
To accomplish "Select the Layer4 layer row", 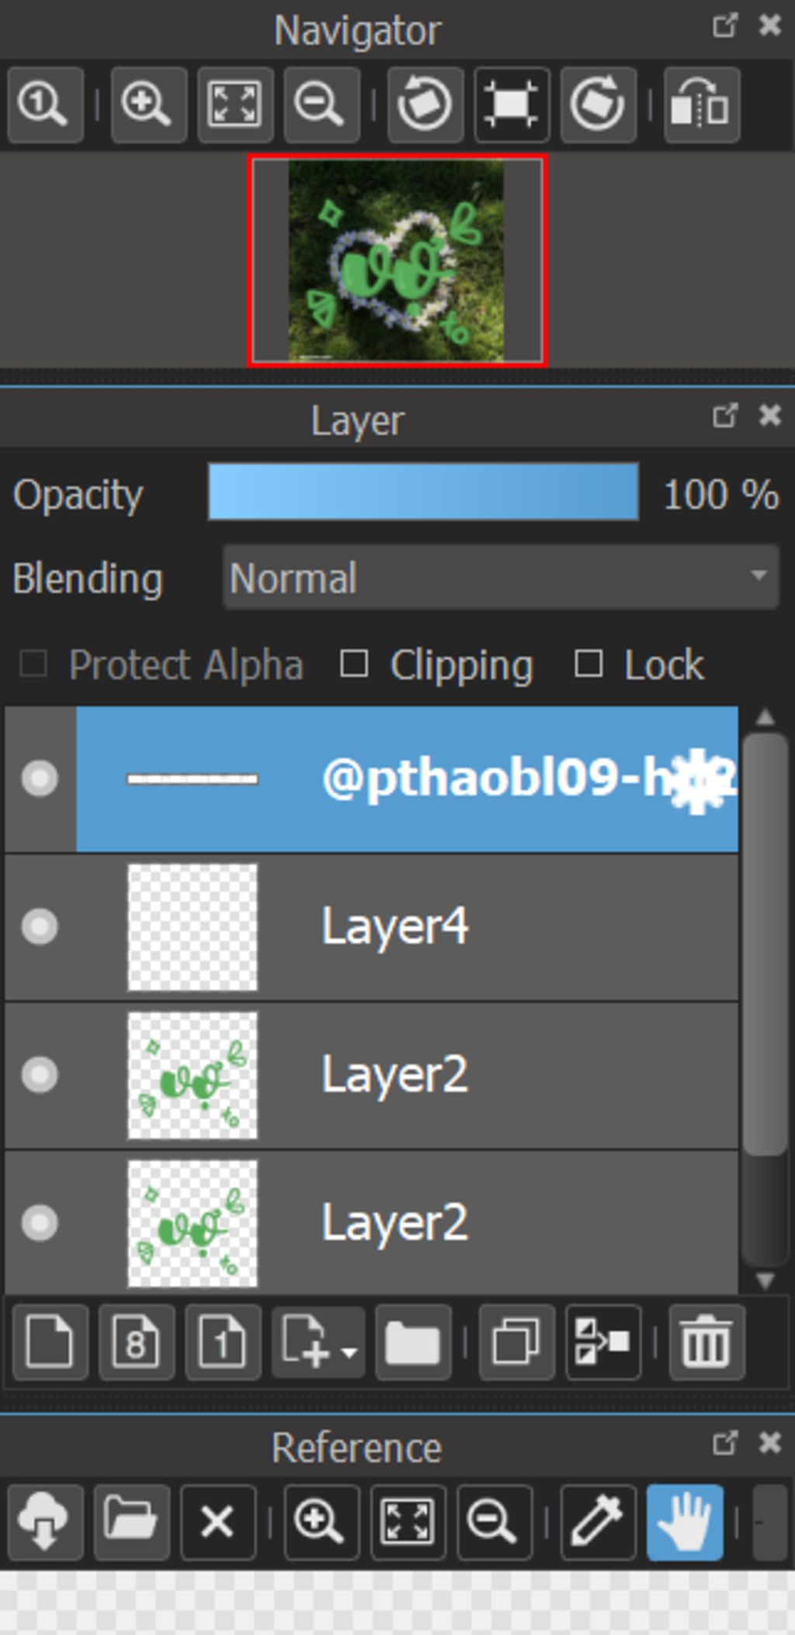I will (372, 927).
